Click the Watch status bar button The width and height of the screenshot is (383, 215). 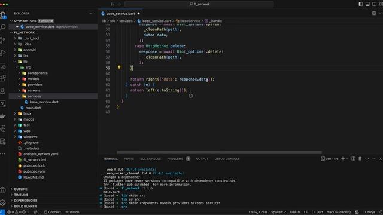(x=72, y=212)
